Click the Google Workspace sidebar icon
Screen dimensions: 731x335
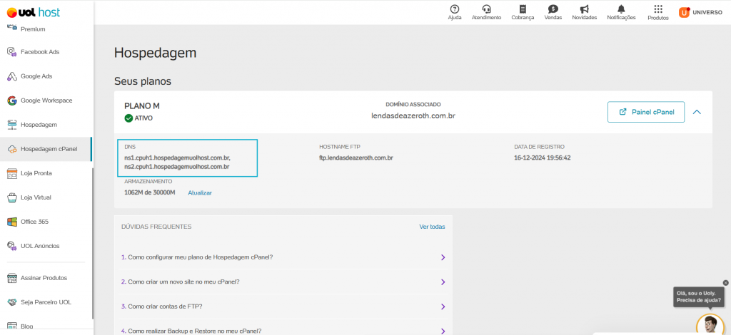click(12, 100)
